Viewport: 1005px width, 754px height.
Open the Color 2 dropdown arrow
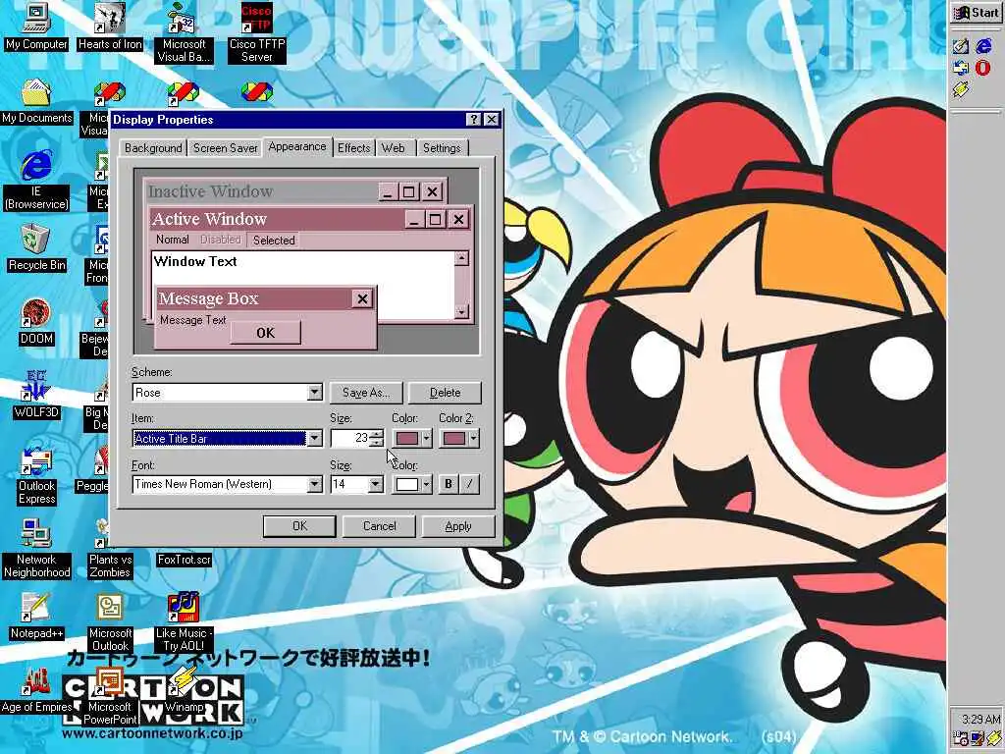tap(473, 439)
